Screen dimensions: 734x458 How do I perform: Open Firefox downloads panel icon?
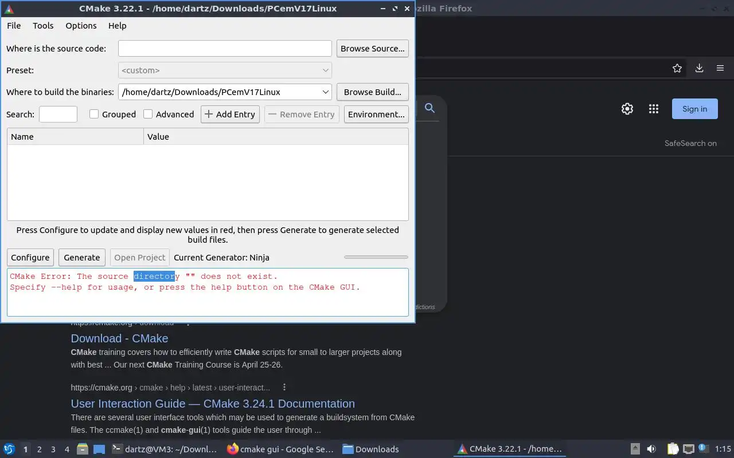point(699,68)
